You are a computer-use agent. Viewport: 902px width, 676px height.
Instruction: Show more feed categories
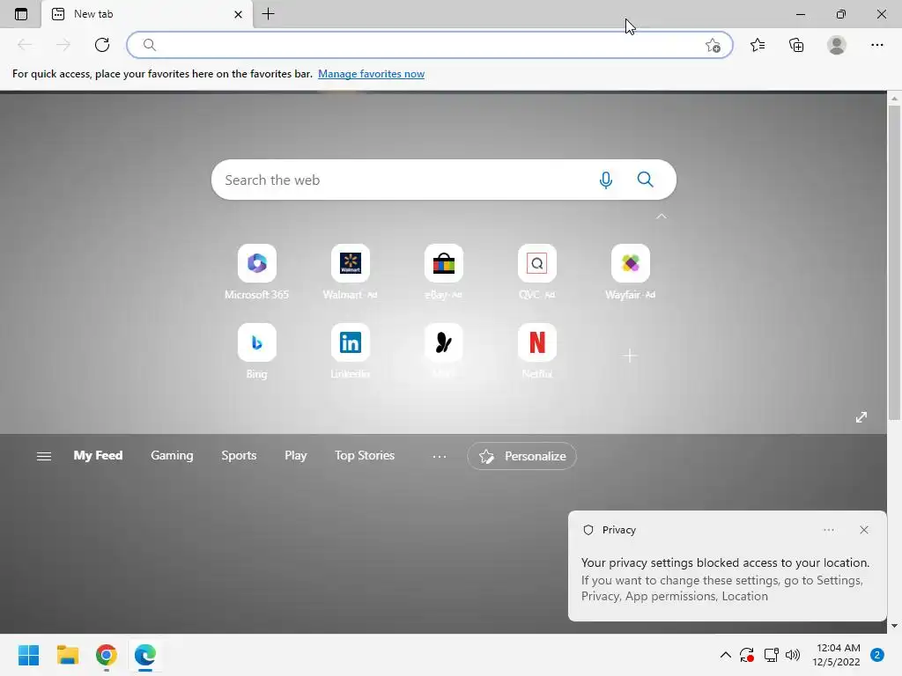coord(440,457)
